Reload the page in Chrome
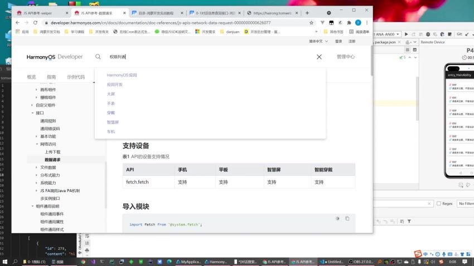The height and width of the screenshot is (266, 474). pyautogui.click(x=35, y=23)
